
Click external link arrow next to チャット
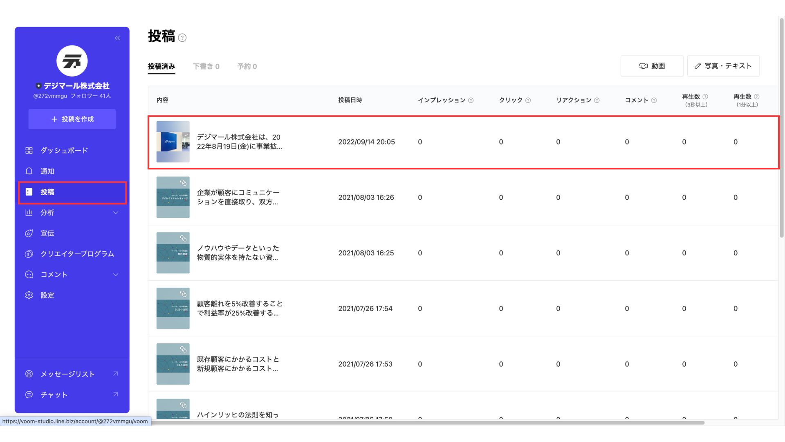pyautogui.click(x=115, y=394)
